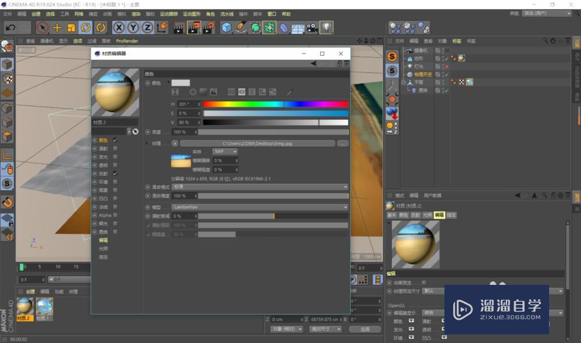Open the 标签 menu in object manager

point(457,41)
